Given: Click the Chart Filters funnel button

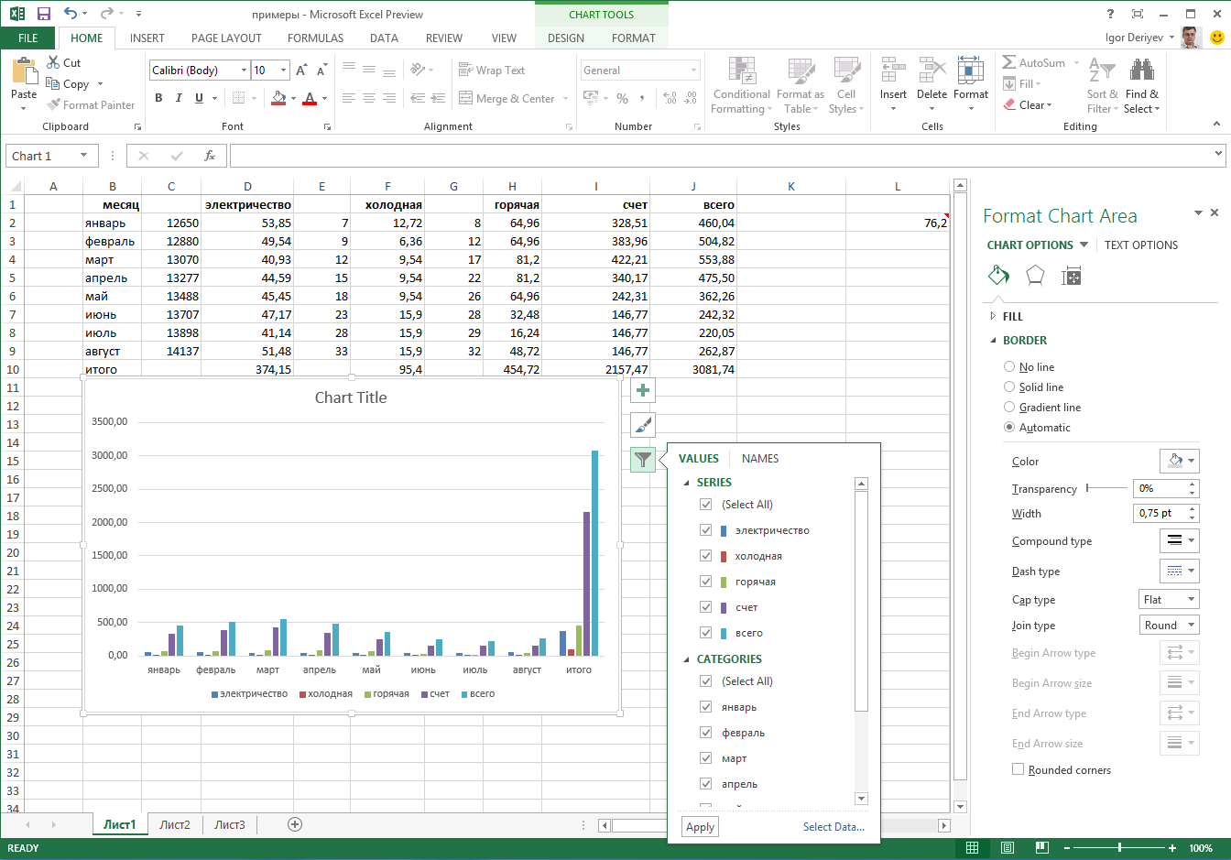Looking at the screenshot, I should click(x=643, y=460).
